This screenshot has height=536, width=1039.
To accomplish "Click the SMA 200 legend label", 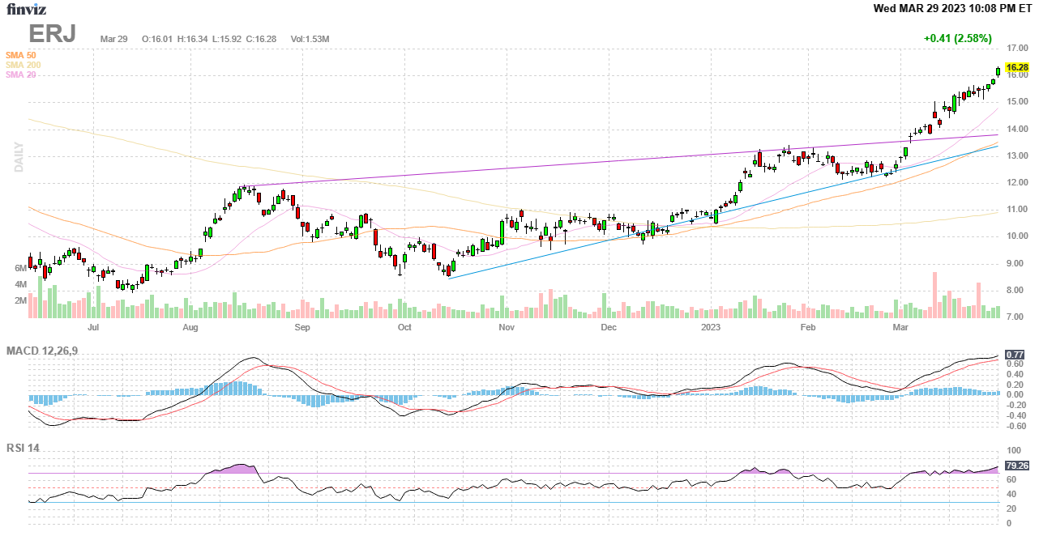I will (x=24, y=65).
